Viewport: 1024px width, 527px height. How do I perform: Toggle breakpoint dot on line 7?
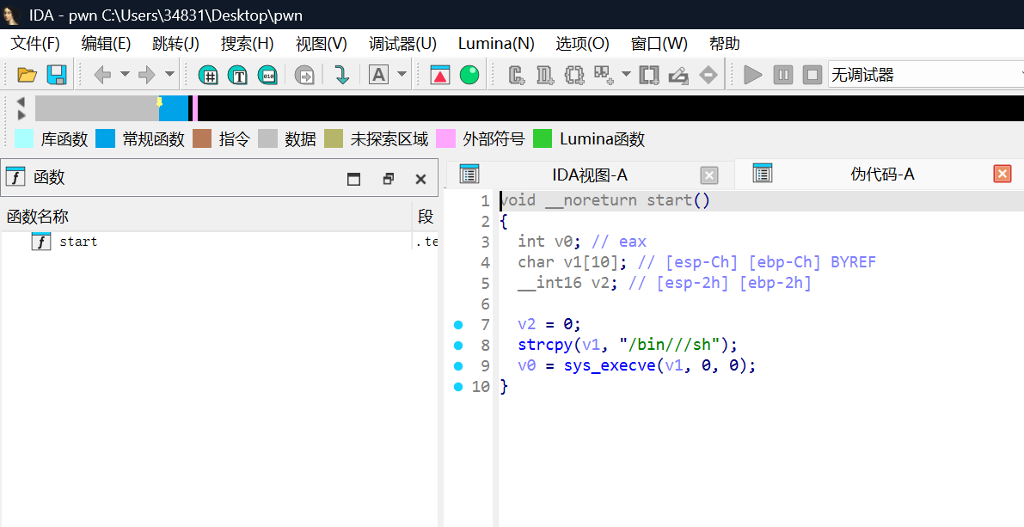[x=457, y=325]
